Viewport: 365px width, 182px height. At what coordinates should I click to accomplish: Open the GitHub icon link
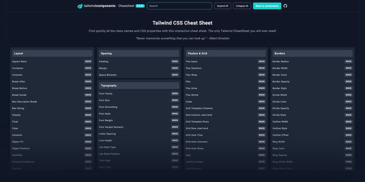[285, 6]
